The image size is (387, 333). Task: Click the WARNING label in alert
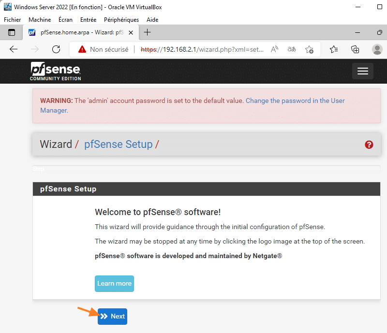[x=56, y=101]
